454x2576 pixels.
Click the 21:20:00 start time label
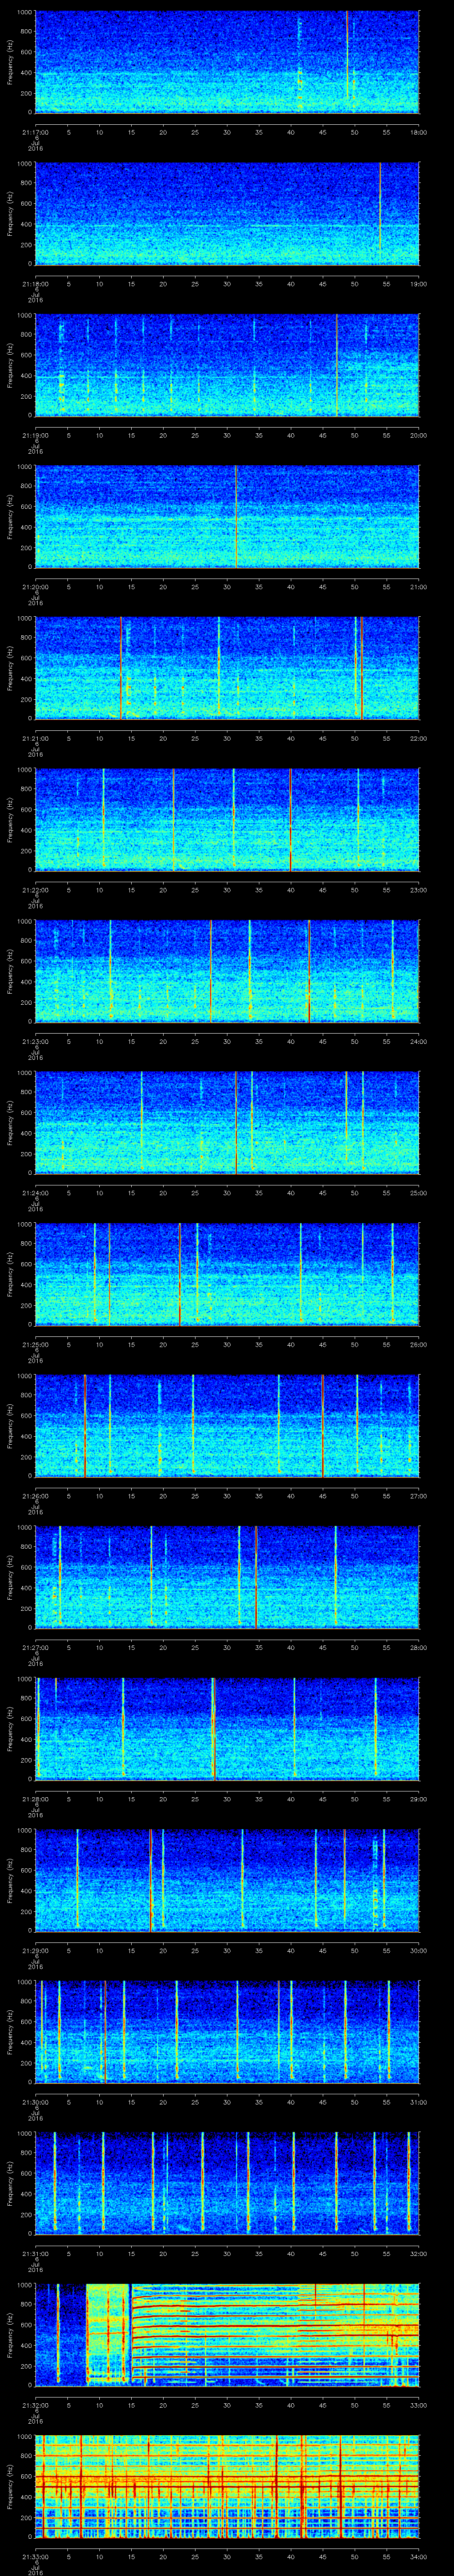click(x=35, y=586)
